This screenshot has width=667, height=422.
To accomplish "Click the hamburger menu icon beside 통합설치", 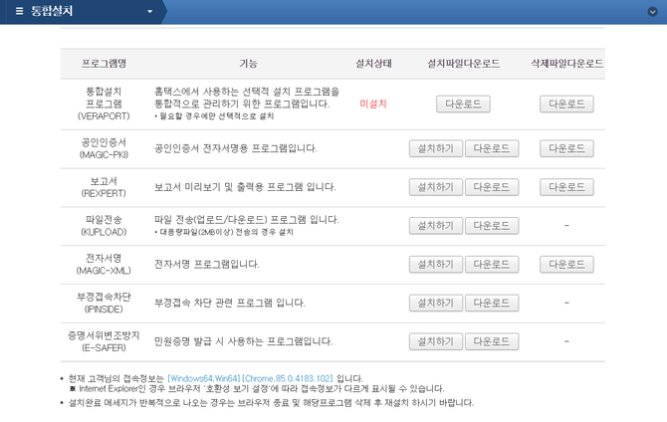I will tap(19, 11).
